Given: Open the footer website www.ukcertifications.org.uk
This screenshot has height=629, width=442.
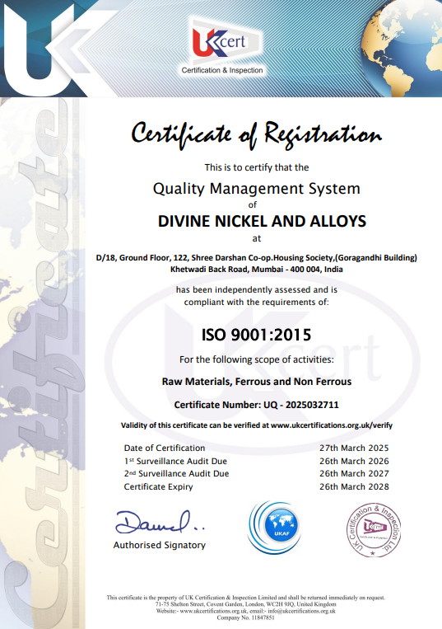Looking at the screenshot, I should (x=213, y=612).
